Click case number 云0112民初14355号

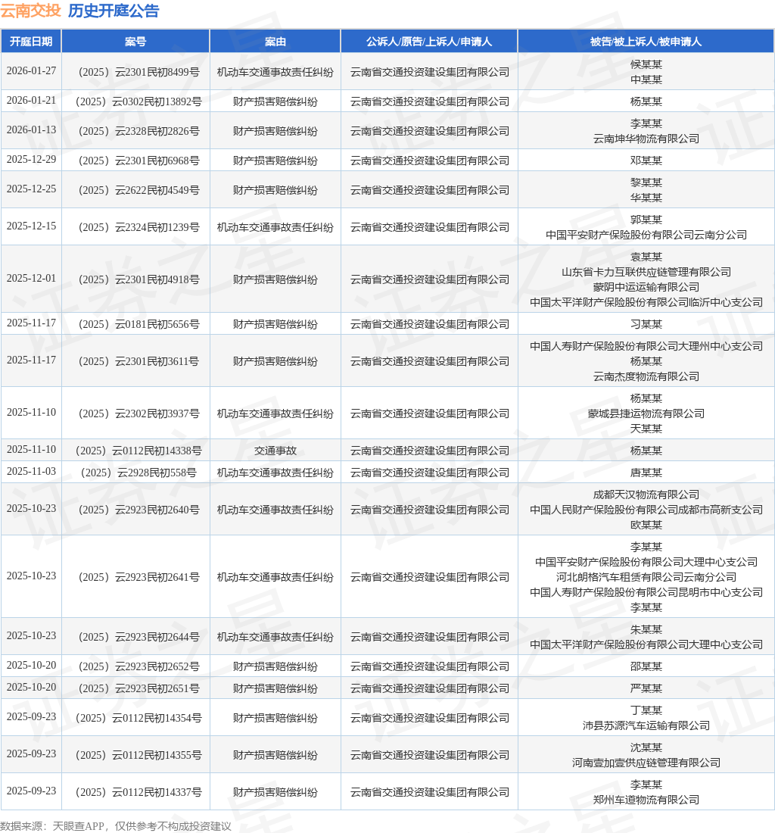[x=139, y=755]
